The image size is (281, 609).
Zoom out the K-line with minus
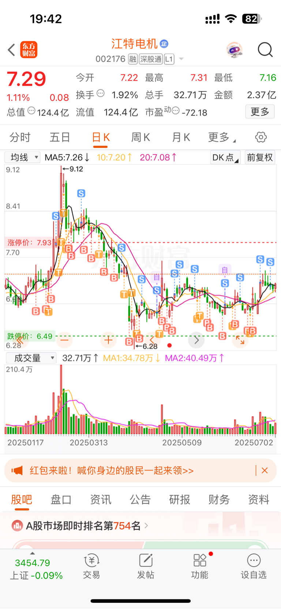pos(64,340)
